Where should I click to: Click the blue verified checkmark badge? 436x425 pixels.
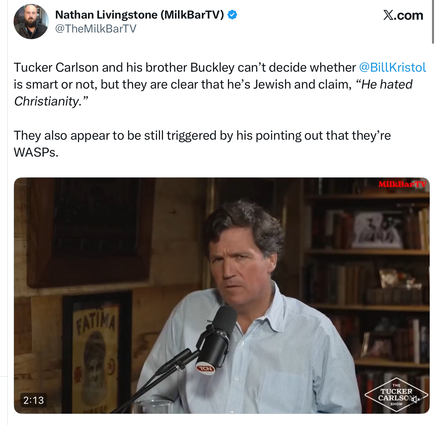[x=232, y=15]
